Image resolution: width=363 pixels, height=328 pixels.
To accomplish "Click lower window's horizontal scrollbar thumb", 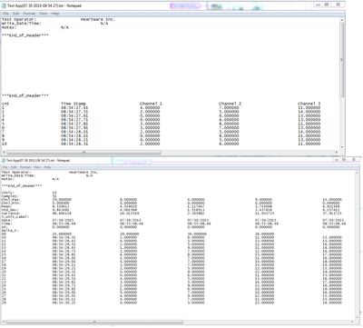I will point(94,322).
